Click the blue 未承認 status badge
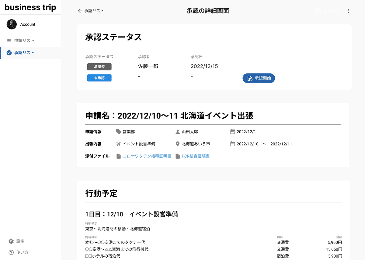Screen dimensions: 365x260 [x=99, y=78]
